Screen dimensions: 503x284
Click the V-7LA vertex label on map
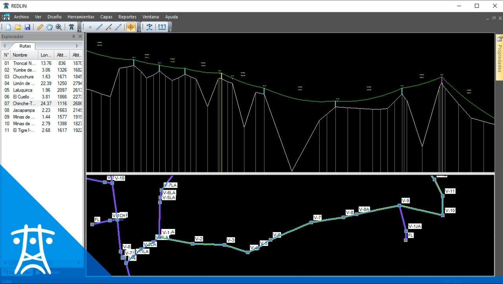(170, 185)
